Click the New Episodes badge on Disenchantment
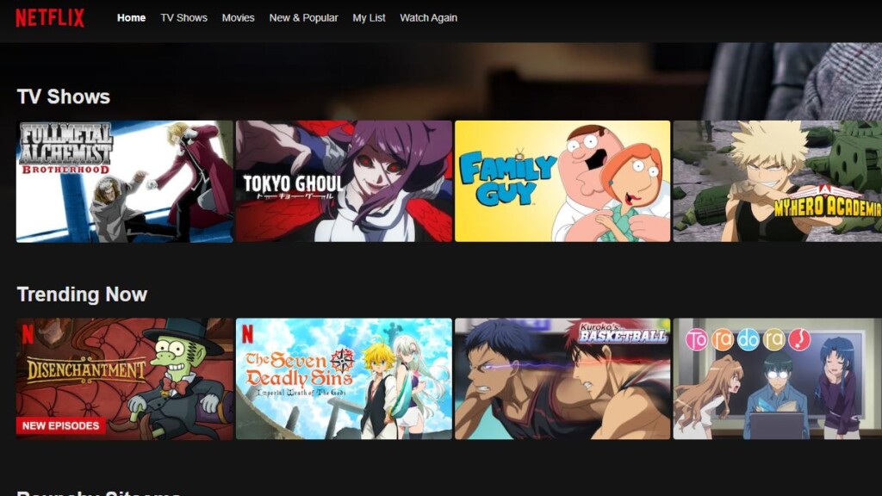 click(61, 425)
